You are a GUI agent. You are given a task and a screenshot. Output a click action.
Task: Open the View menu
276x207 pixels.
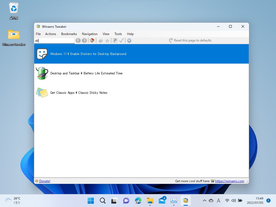106,34
